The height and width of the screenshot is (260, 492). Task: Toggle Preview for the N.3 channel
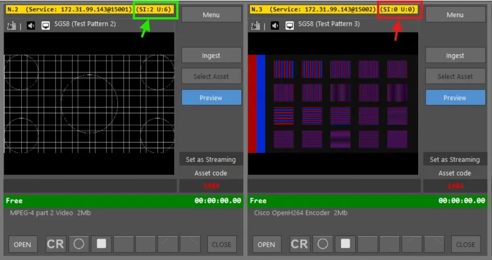[x=455, y=98]
